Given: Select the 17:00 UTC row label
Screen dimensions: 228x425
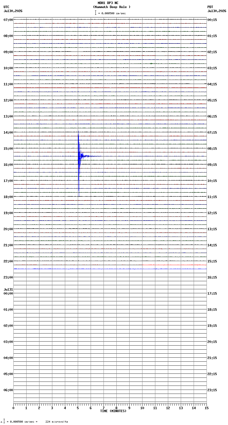Looking at the screenshot, I should click(x=8, y=181).
